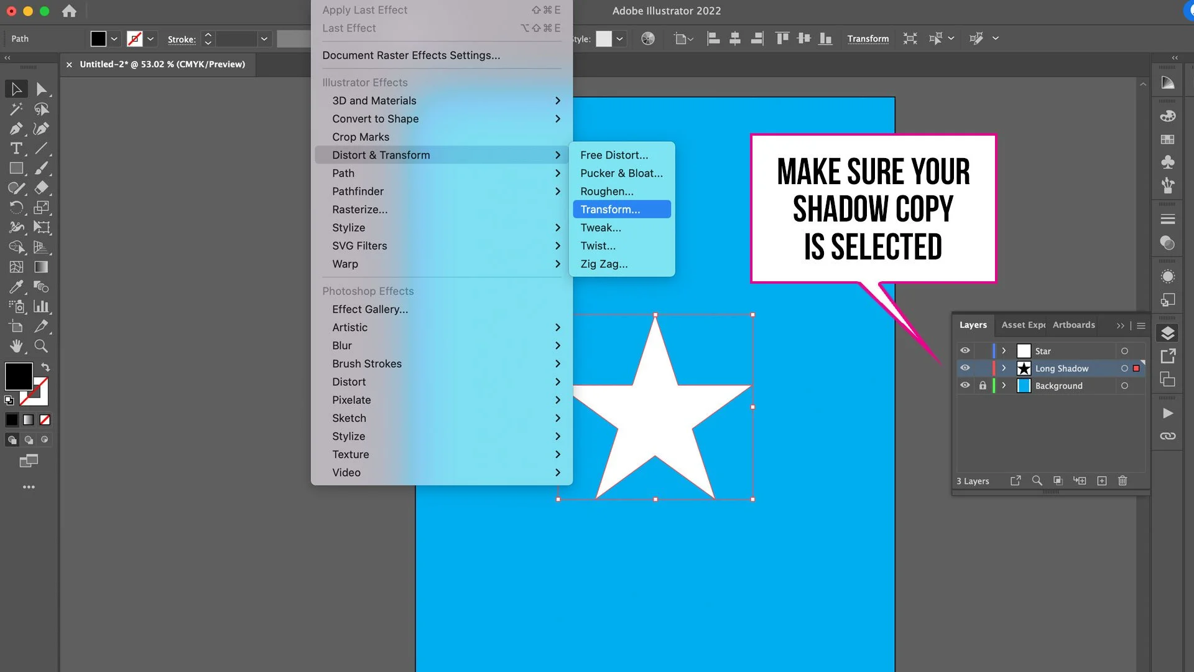The width and height of the screenshot is (1194, 672).
Task: Select the Hand tool
Action: [x=16, y=346]
